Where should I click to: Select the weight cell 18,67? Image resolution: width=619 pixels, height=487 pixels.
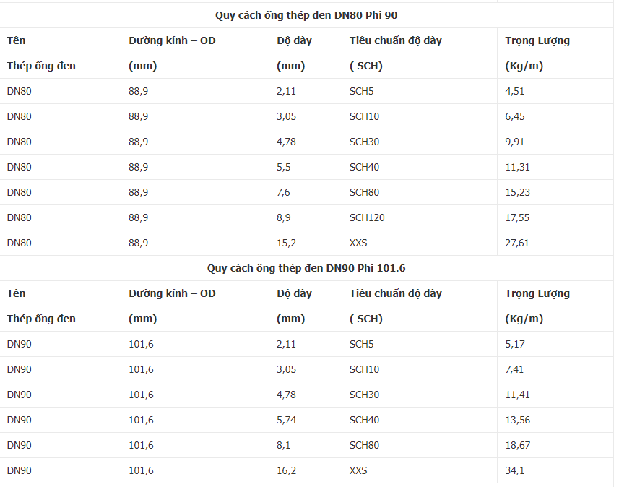517,445
